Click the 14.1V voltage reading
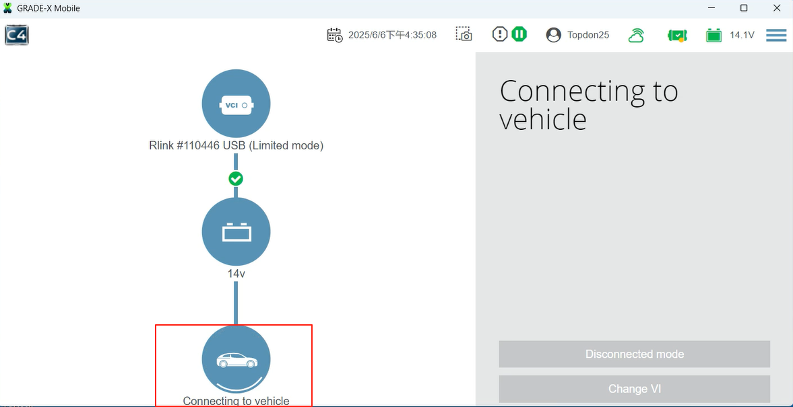This screenshot has height=407, width=793. pyautogui.click(x=742, y=35)
